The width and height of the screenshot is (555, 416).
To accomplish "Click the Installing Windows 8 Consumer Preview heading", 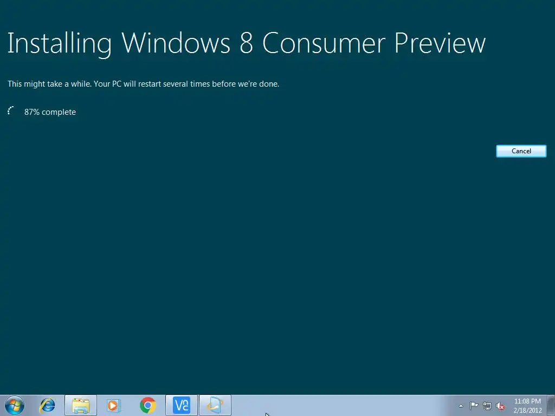I will tap(247, 43).
